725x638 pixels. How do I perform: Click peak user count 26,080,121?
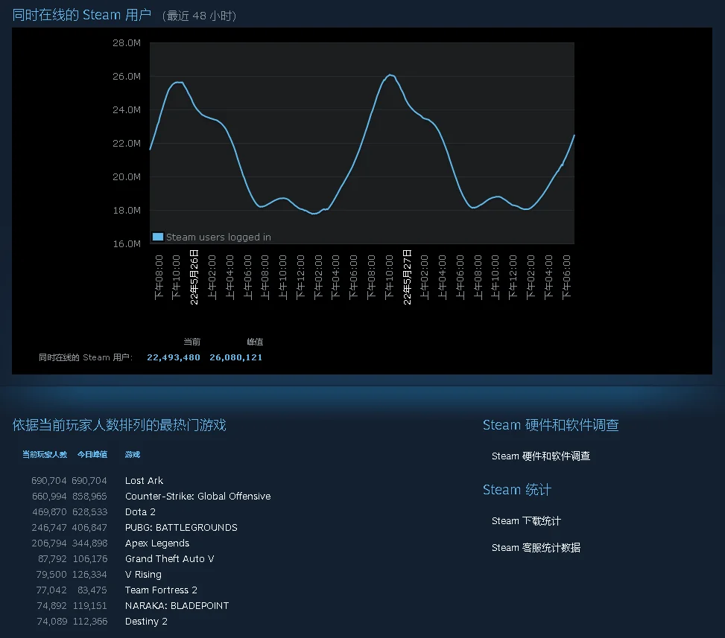click(235, 357)
